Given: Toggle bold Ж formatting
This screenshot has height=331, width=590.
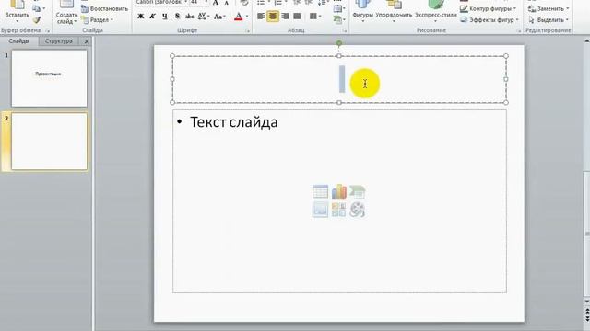Looking at the screenshot, I should pos(140,17).
